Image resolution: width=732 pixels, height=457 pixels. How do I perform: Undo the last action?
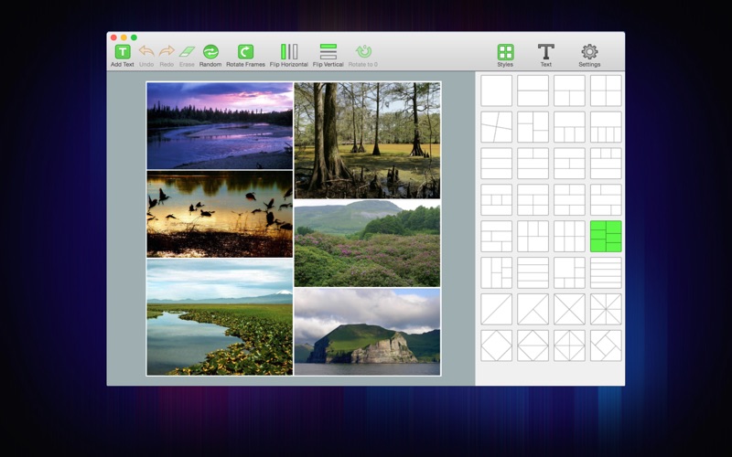(146, 55)
